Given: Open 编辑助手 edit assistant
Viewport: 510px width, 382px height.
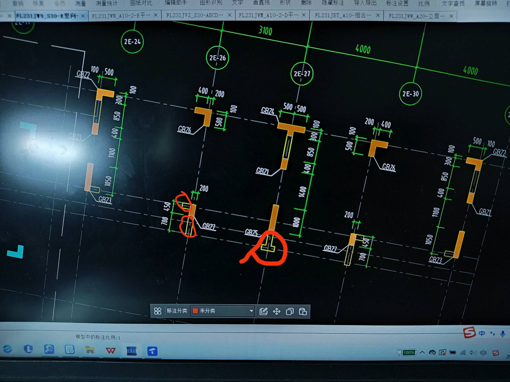Looking at the screenshot, I should (x=176, y=3).
